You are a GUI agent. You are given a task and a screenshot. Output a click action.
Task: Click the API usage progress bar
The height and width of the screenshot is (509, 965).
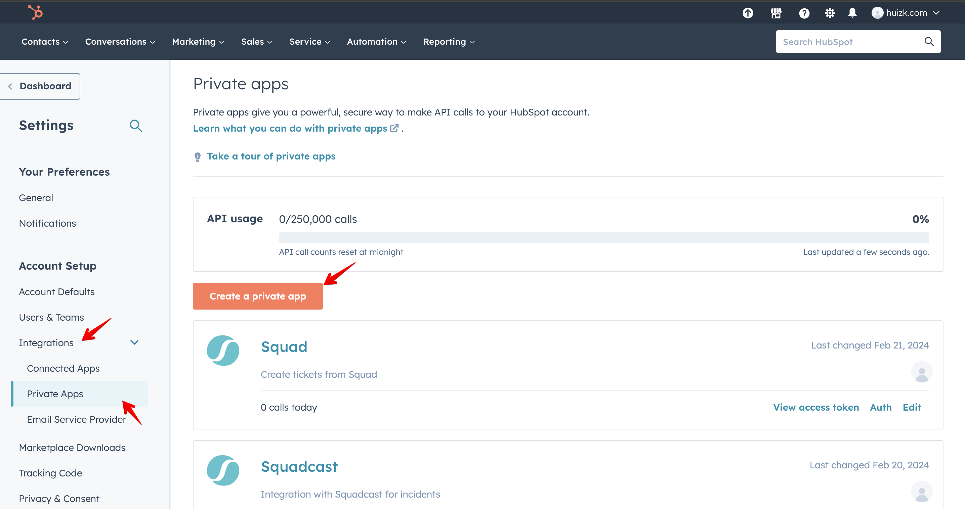click(604, 237)
